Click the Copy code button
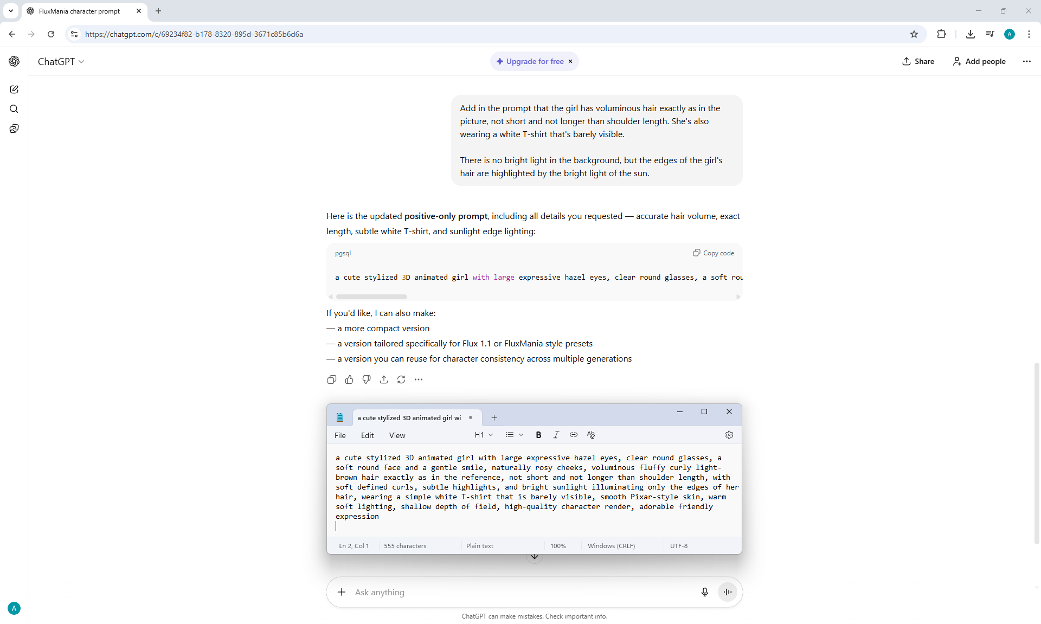The image size is (1041, 624). coord(714,253)
